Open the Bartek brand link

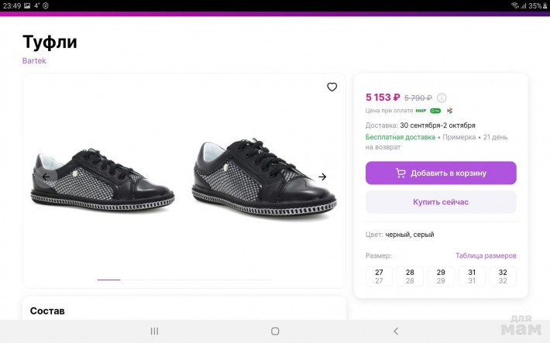point(34,60)
